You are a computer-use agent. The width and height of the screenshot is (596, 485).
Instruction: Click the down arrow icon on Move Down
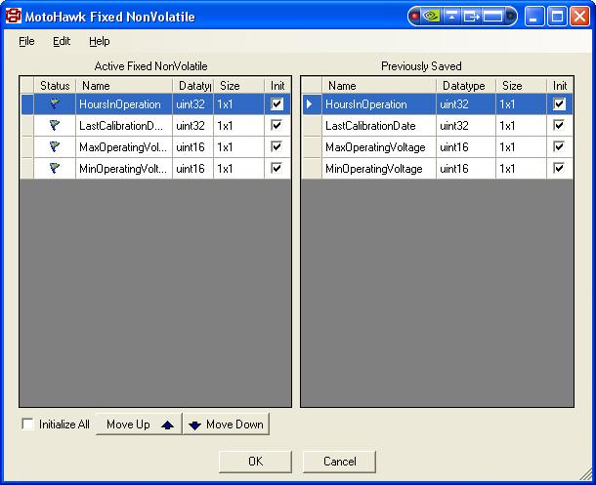pos(194,425)
